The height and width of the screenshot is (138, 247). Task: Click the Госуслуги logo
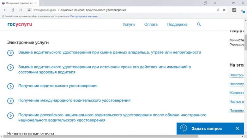(20, 24)
